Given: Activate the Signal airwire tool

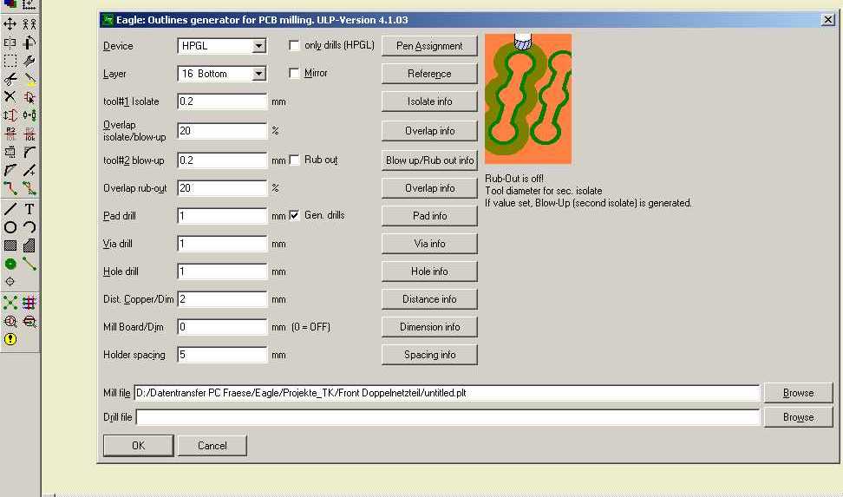Looking at the screenshot, I should click(x=29, y=264).
